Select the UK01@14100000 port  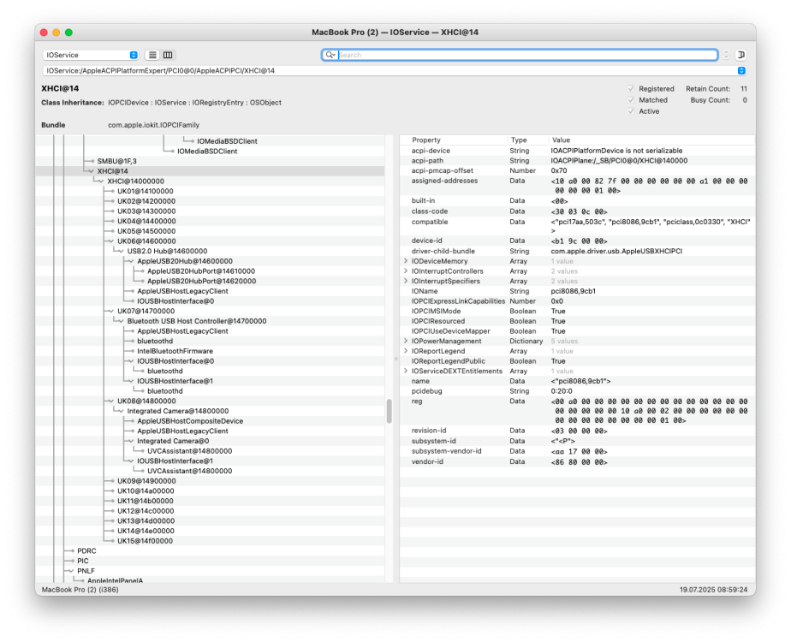(146, 191)
